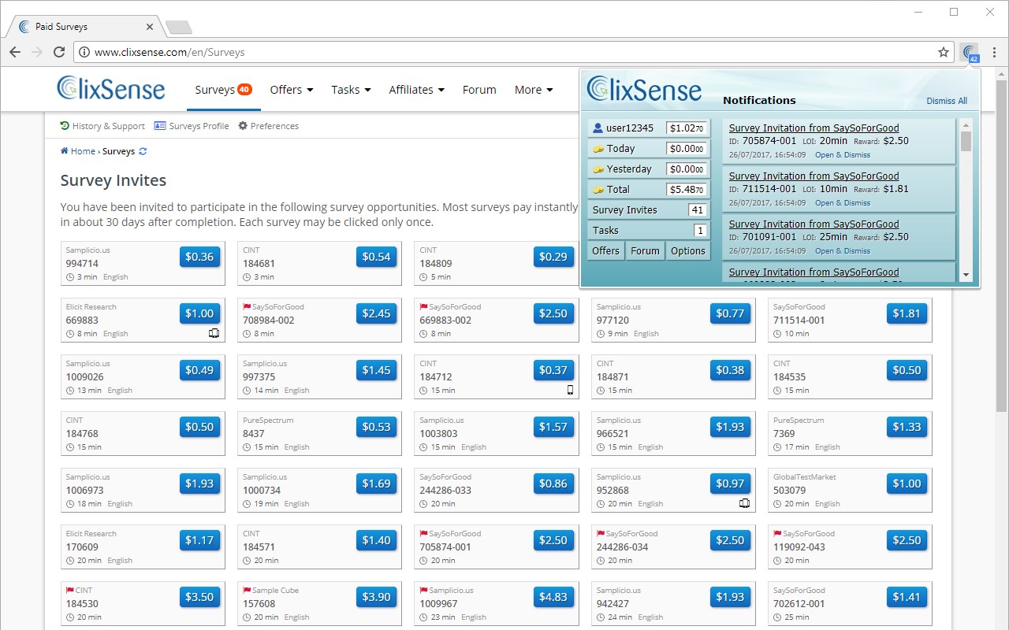Click the user12345 balance row
This screenshot has width=1009, height=630.
649,128
